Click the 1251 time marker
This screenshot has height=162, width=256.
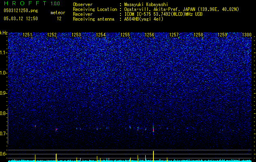(27, 35)
